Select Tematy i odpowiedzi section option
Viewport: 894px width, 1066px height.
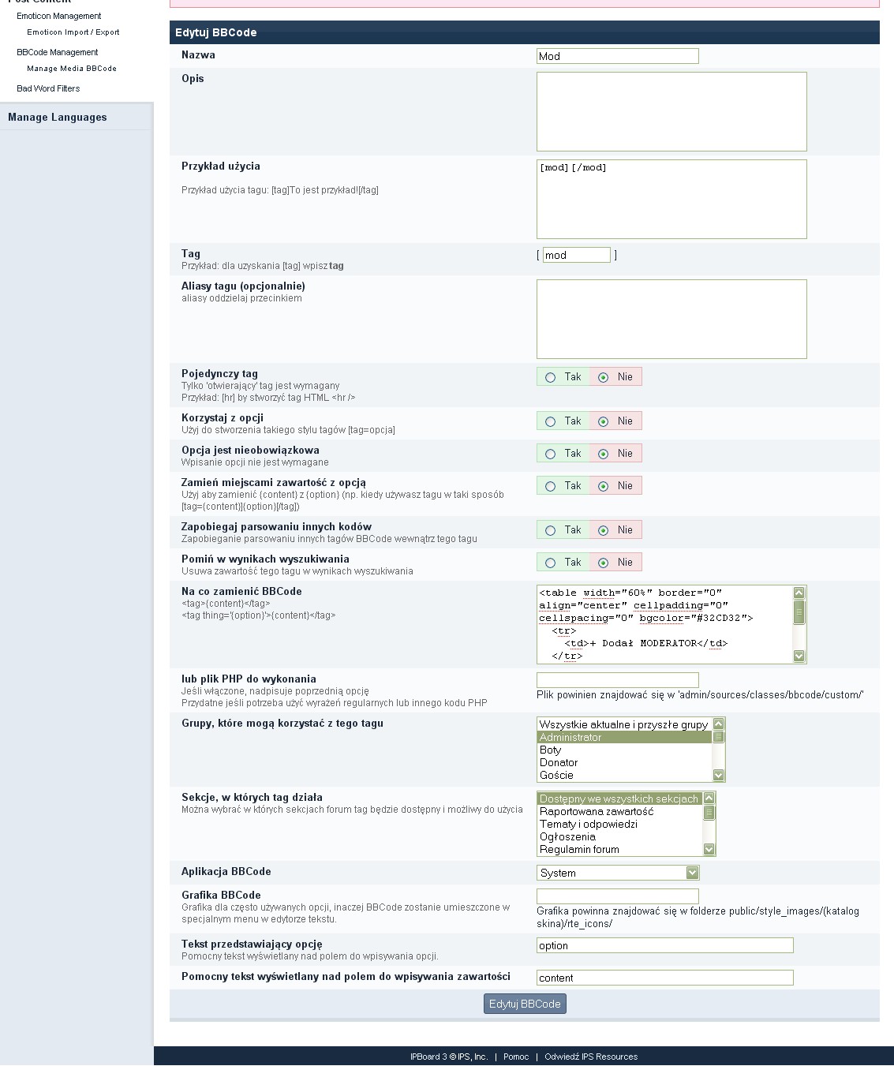pyautogui.click(x=589, y=825)
